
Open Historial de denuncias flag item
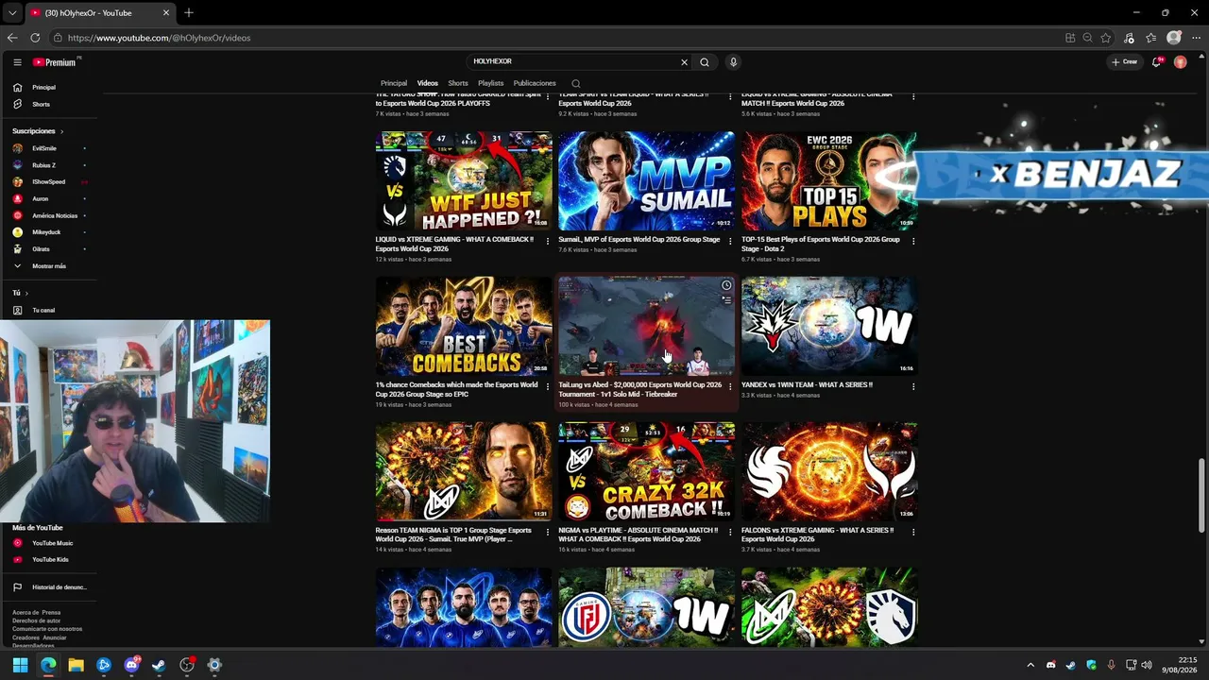(59, 587)
